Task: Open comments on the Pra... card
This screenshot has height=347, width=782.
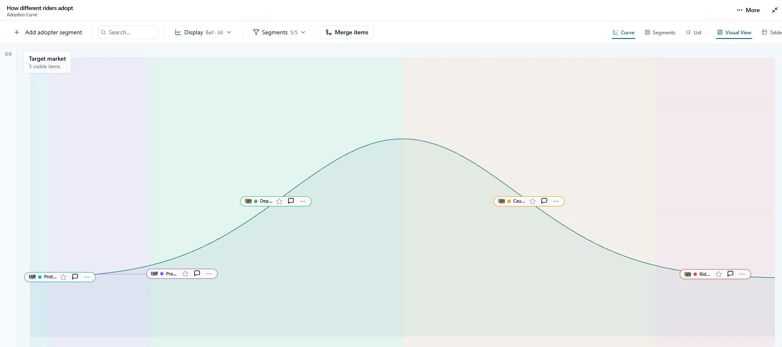Action: pyautogui.click(x=197, y=273)
